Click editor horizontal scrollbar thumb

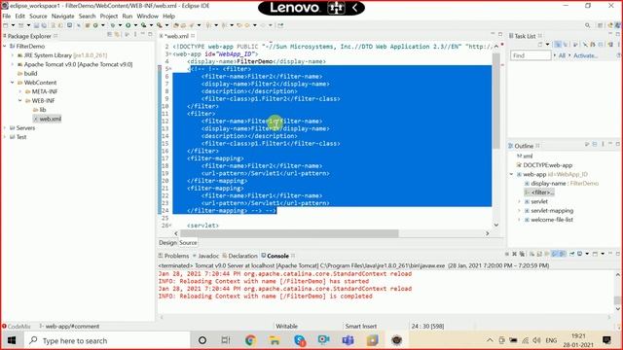pyautogui.click(x=289, y=233)
